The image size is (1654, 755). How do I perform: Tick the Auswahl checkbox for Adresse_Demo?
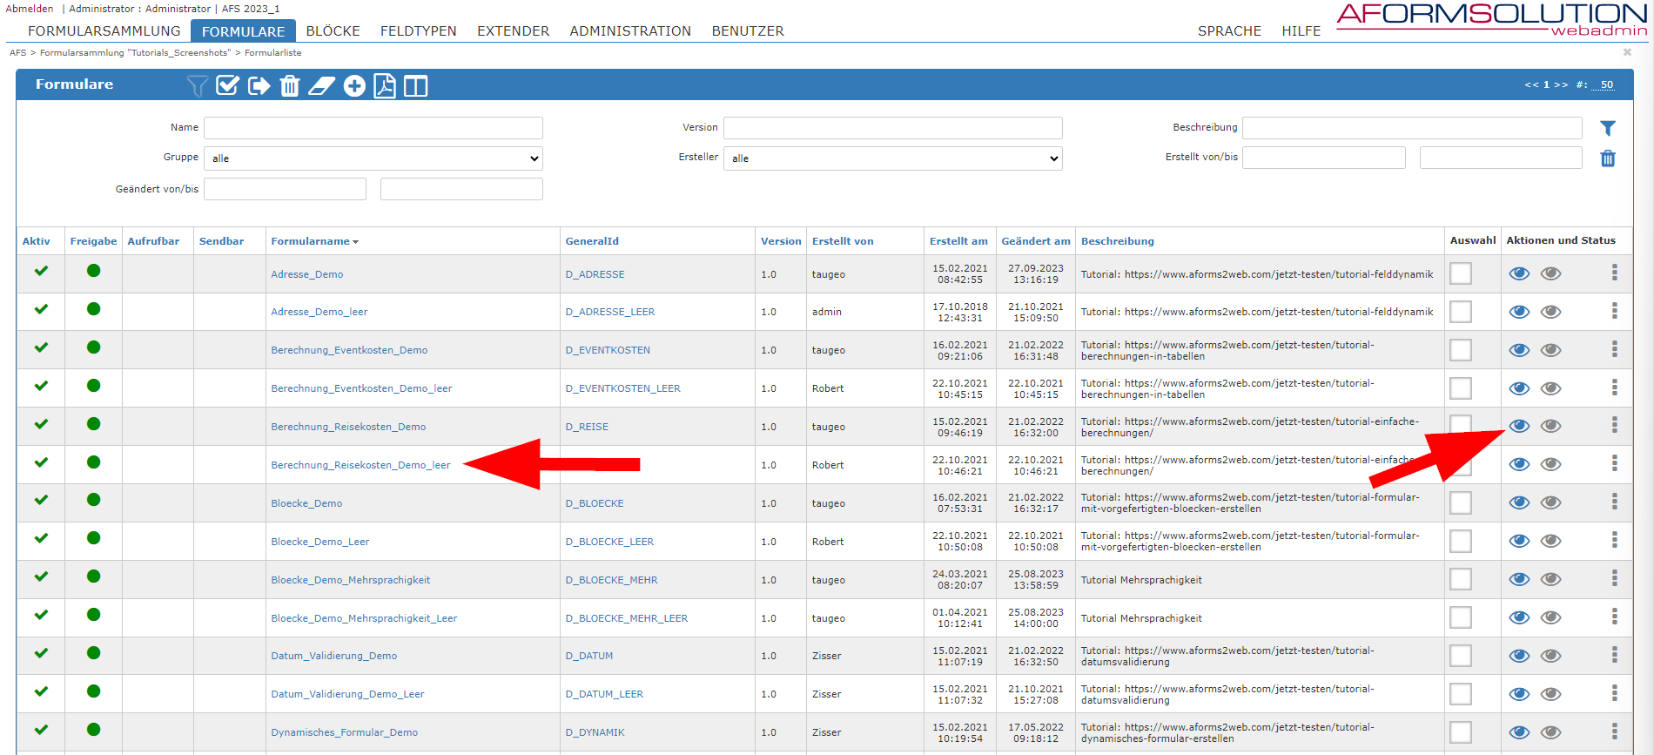1460,273
